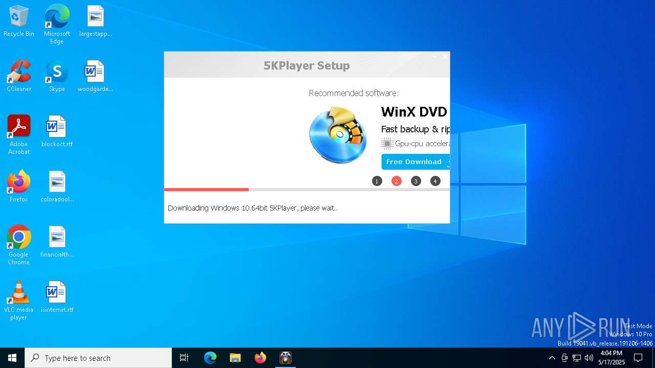The width and height of the screenshot is (655, 368).
Task: Open File Explorer from the taskbar
Action: click(235, 358)
